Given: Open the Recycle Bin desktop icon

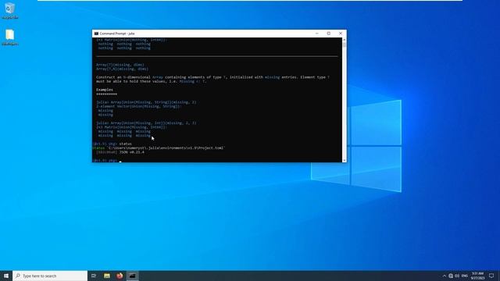Looking at the screenshot, I should coord(10,10).
